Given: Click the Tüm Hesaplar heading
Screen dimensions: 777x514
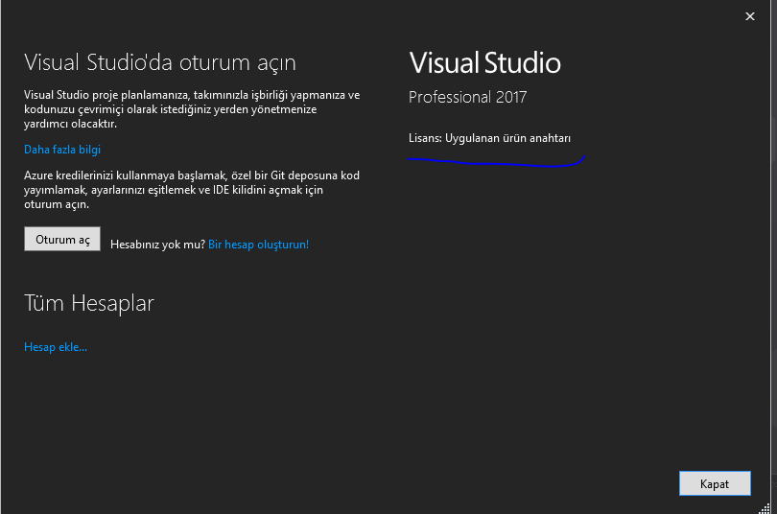Looking at the screenshot, I should (x=89, y=303).
